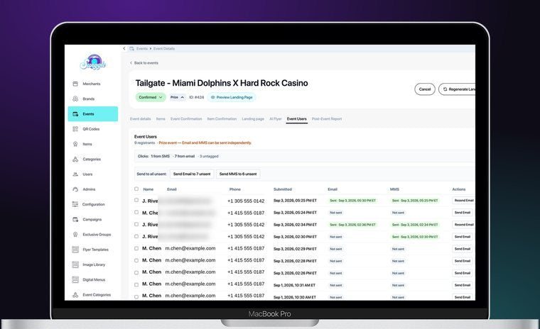Open the Brands section icon
Screen dimensions: 540x329
75,99
